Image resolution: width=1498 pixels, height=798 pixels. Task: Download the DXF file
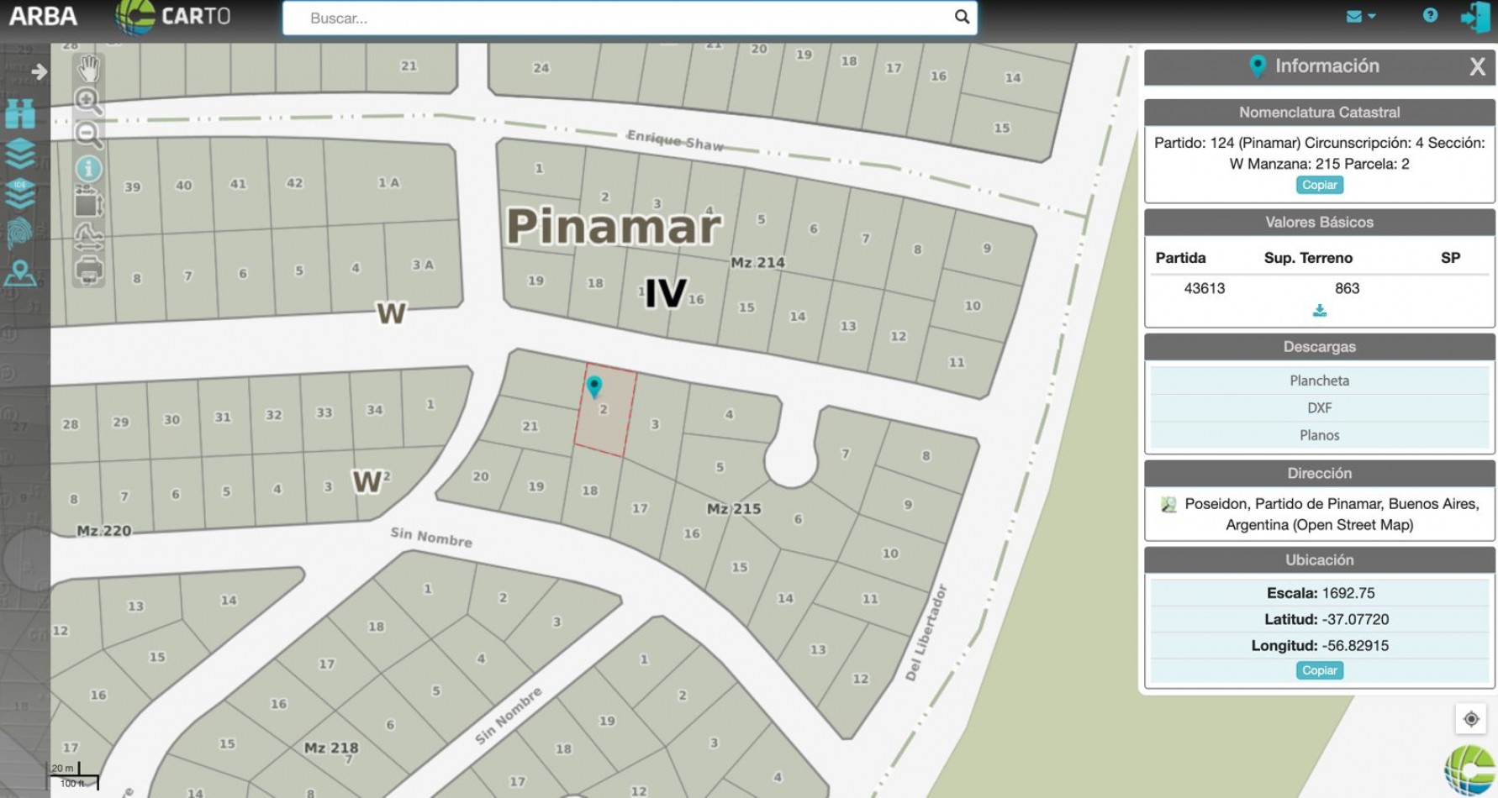point(1319,407)
